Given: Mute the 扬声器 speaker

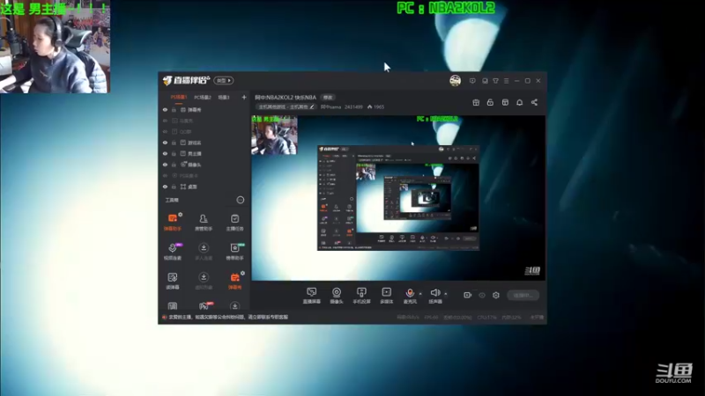Looking at the screenshot, I should [x=435, y=296].
